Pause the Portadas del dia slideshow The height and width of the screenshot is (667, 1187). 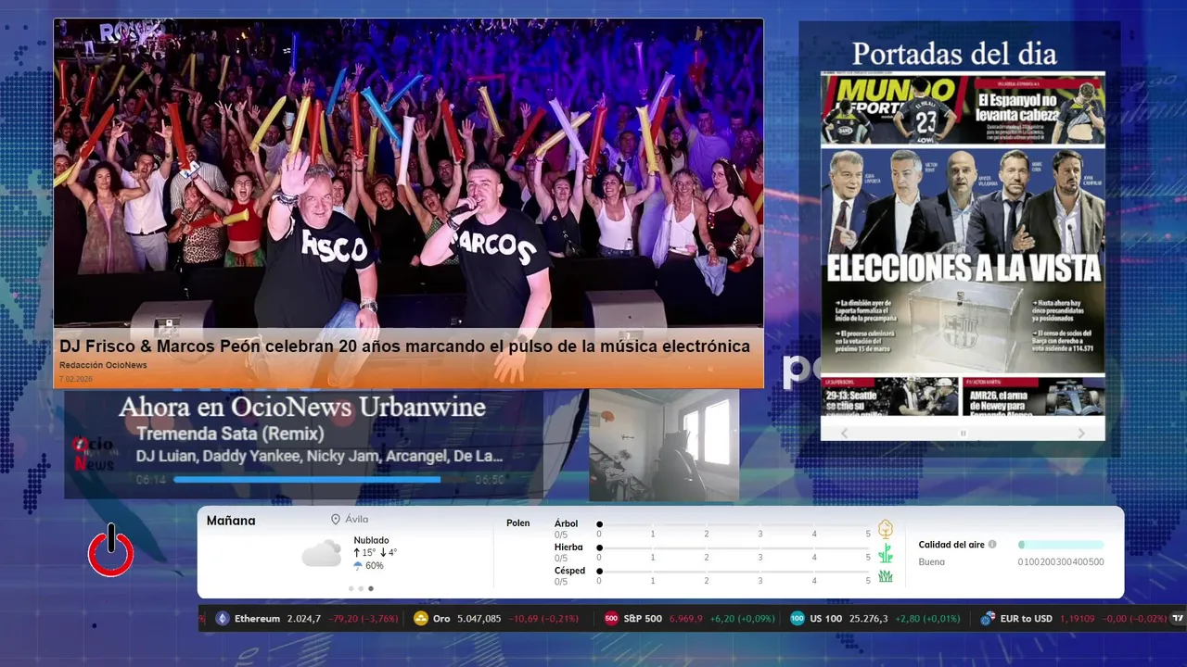[x=963, y=433]
